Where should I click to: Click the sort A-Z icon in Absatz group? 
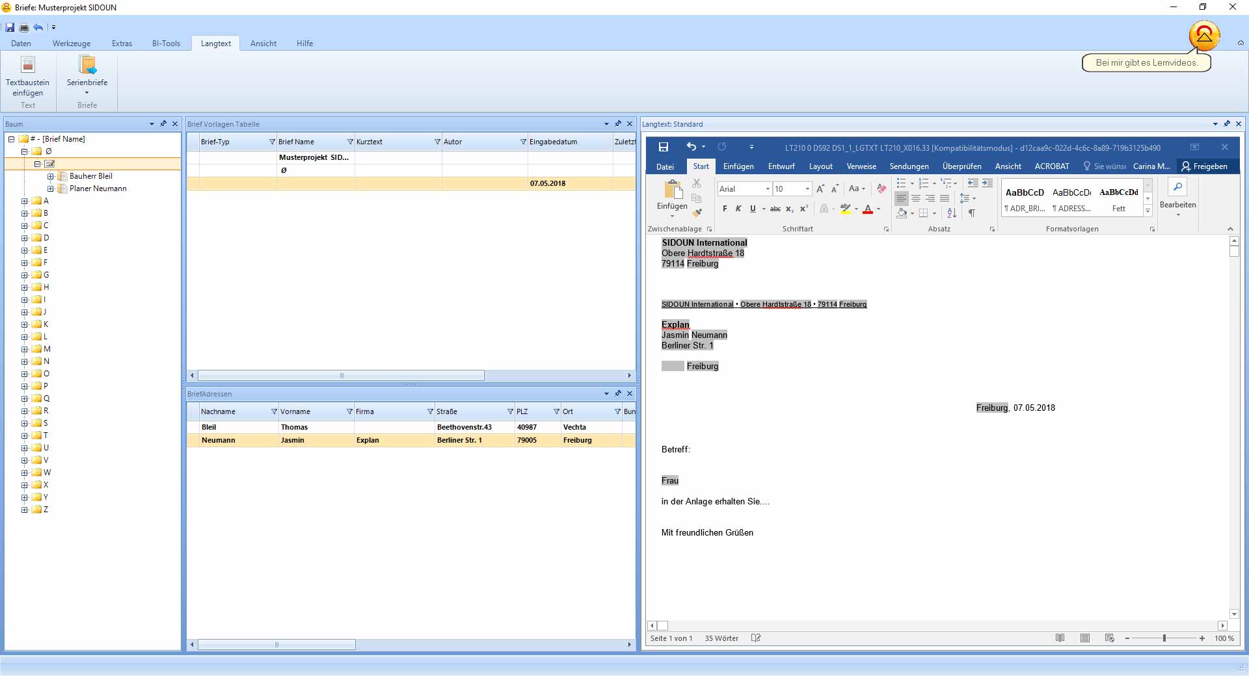tap(952, 213)
